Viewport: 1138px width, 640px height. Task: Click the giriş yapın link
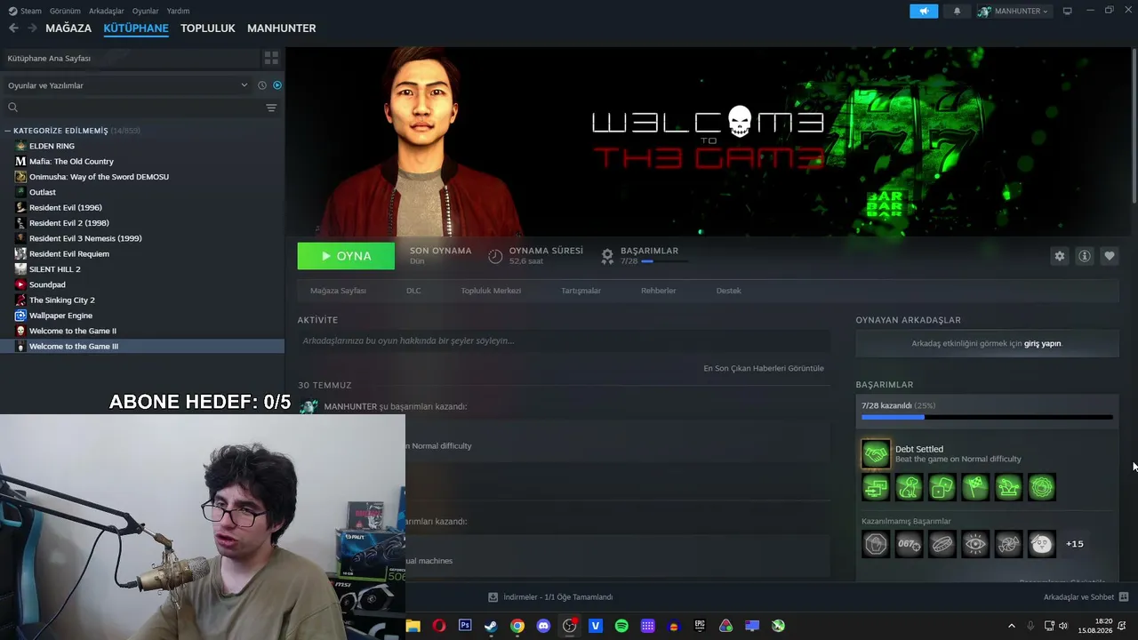1043,343
